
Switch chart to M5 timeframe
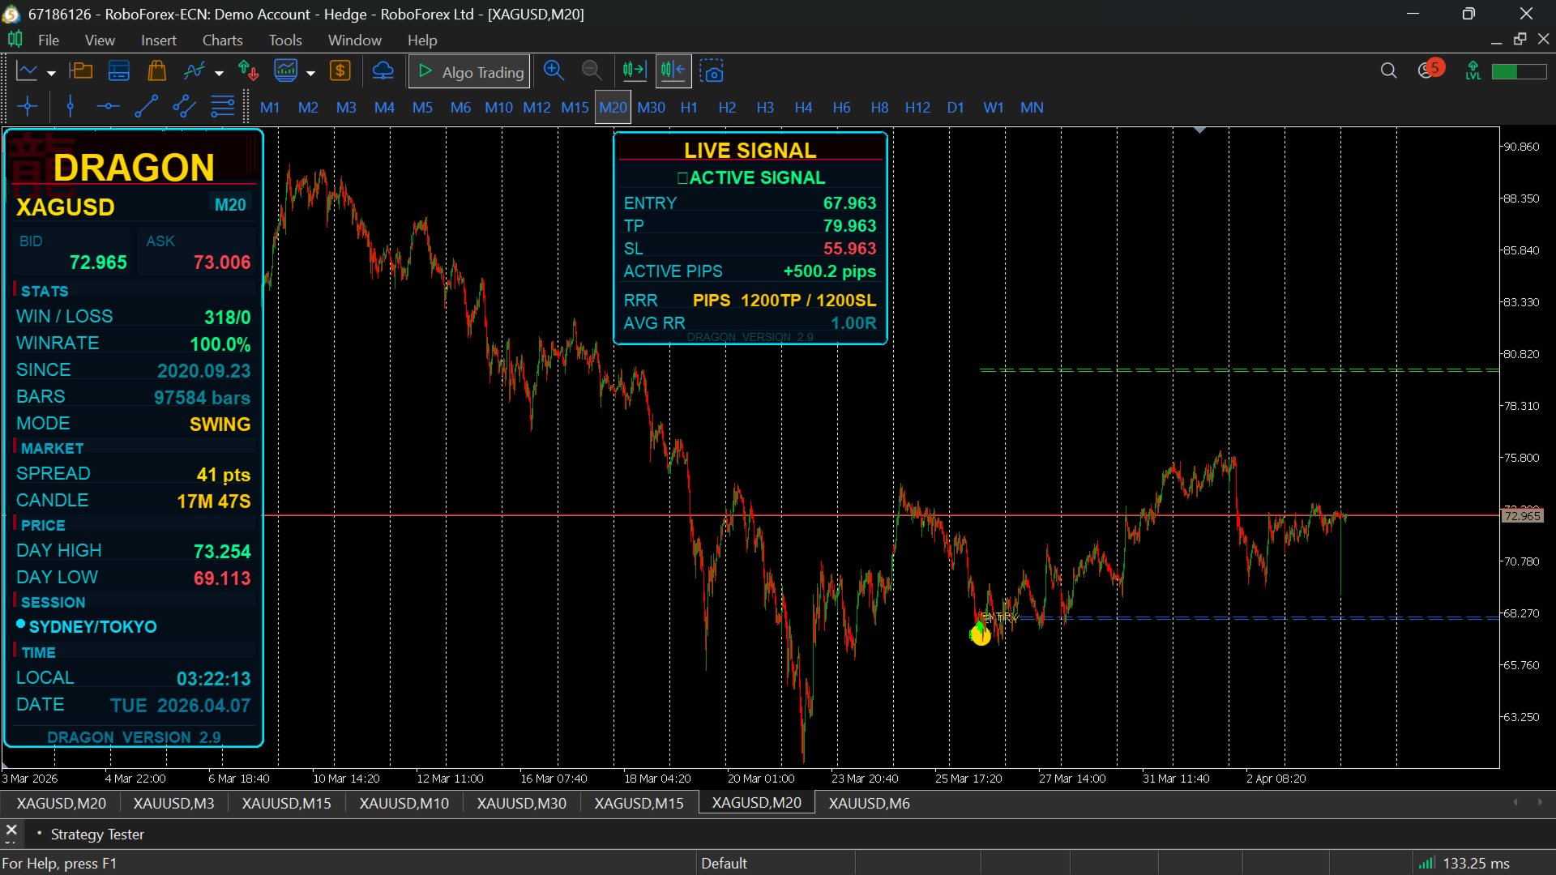point(422,107)
